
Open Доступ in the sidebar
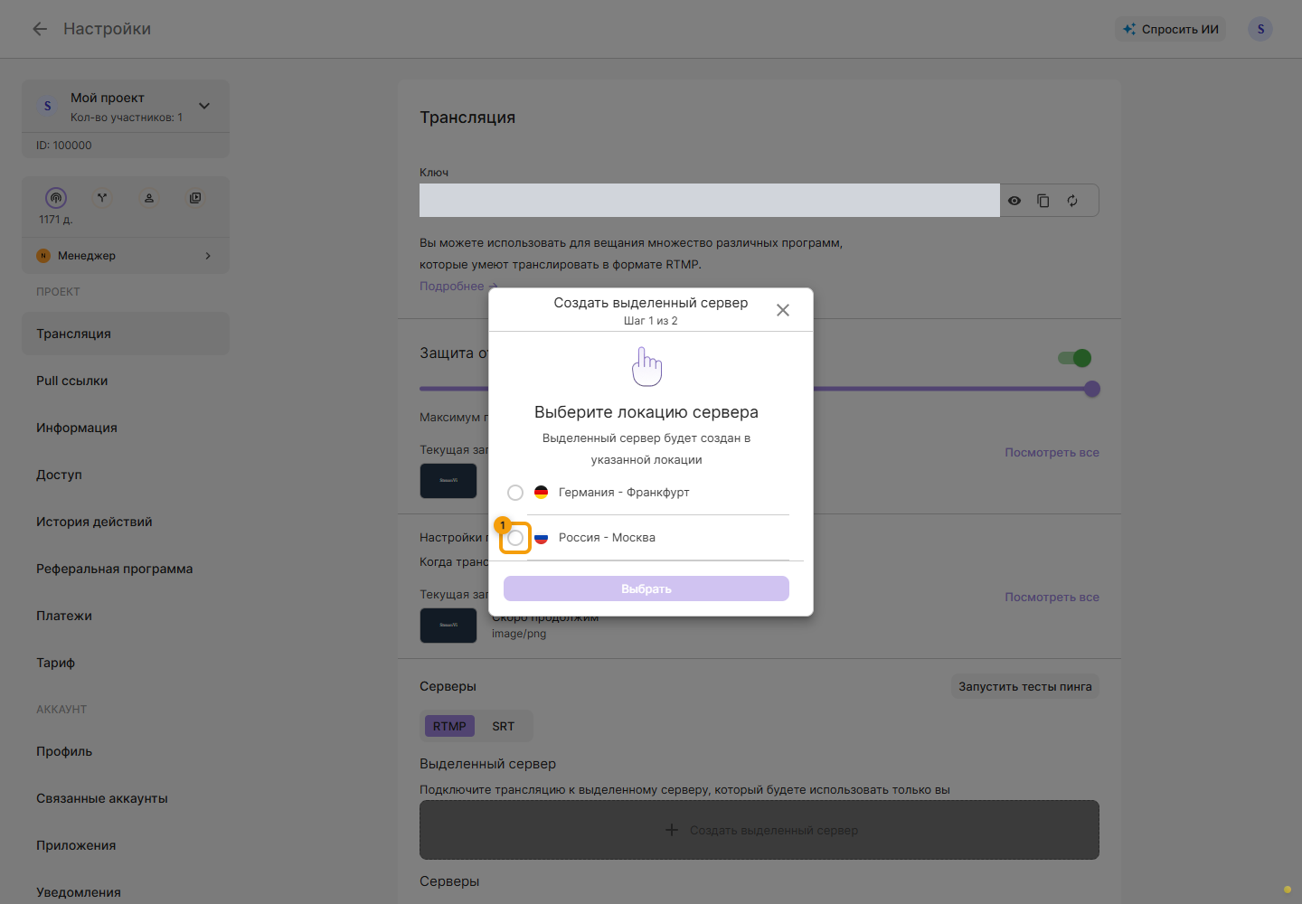click(x=126, y=475)
